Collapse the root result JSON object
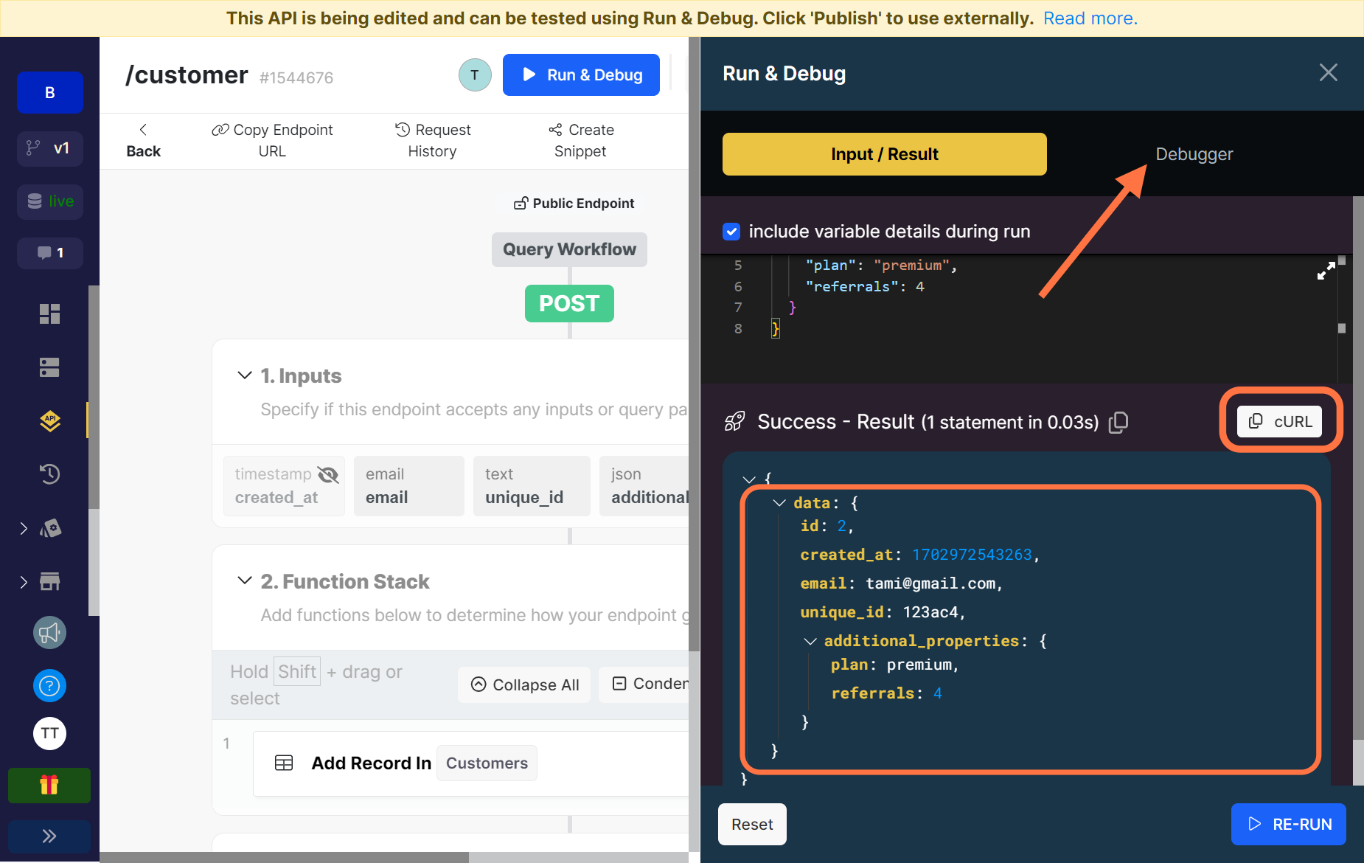 pyautogui.click(x=749, y=479)
